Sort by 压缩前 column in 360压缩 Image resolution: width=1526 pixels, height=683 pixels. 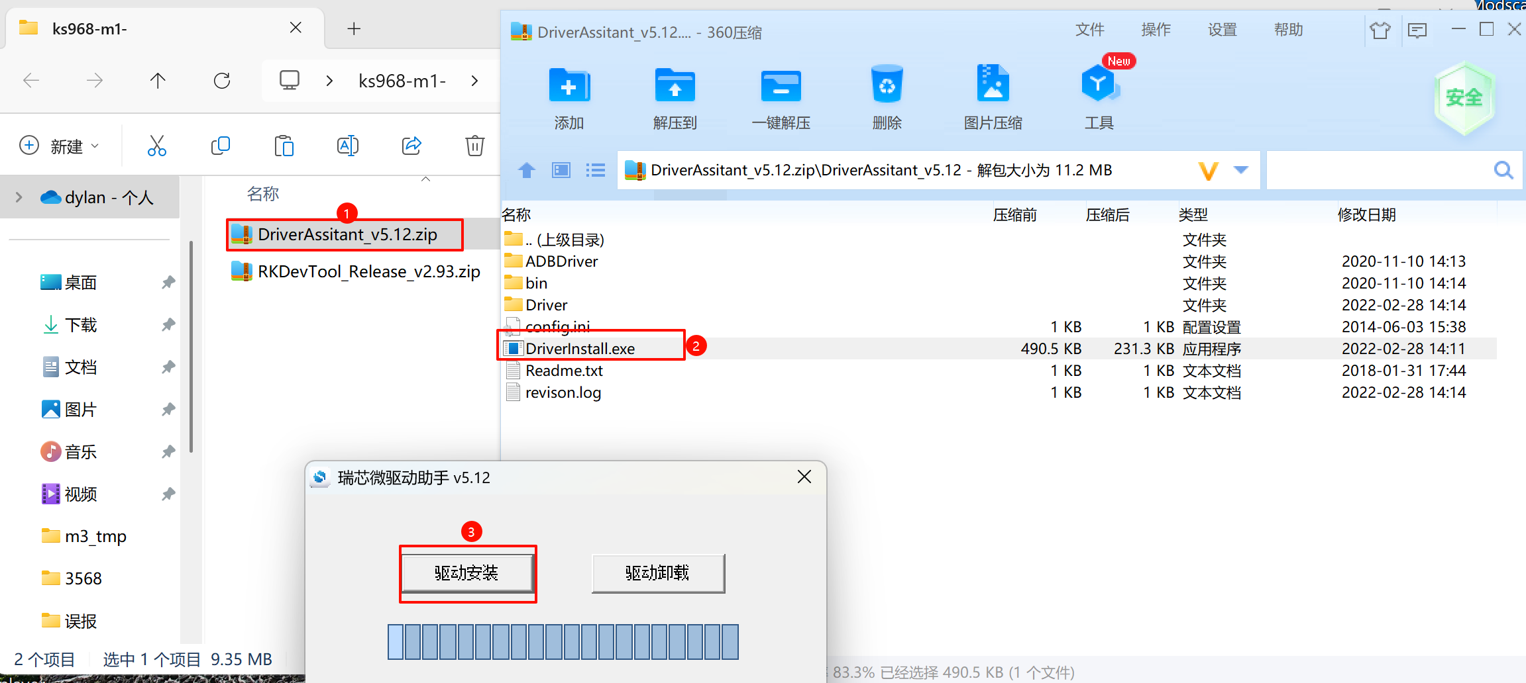point(1015,215)
